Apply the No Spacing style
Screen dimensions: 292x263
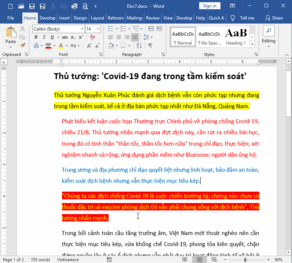(x=209, y=37)
